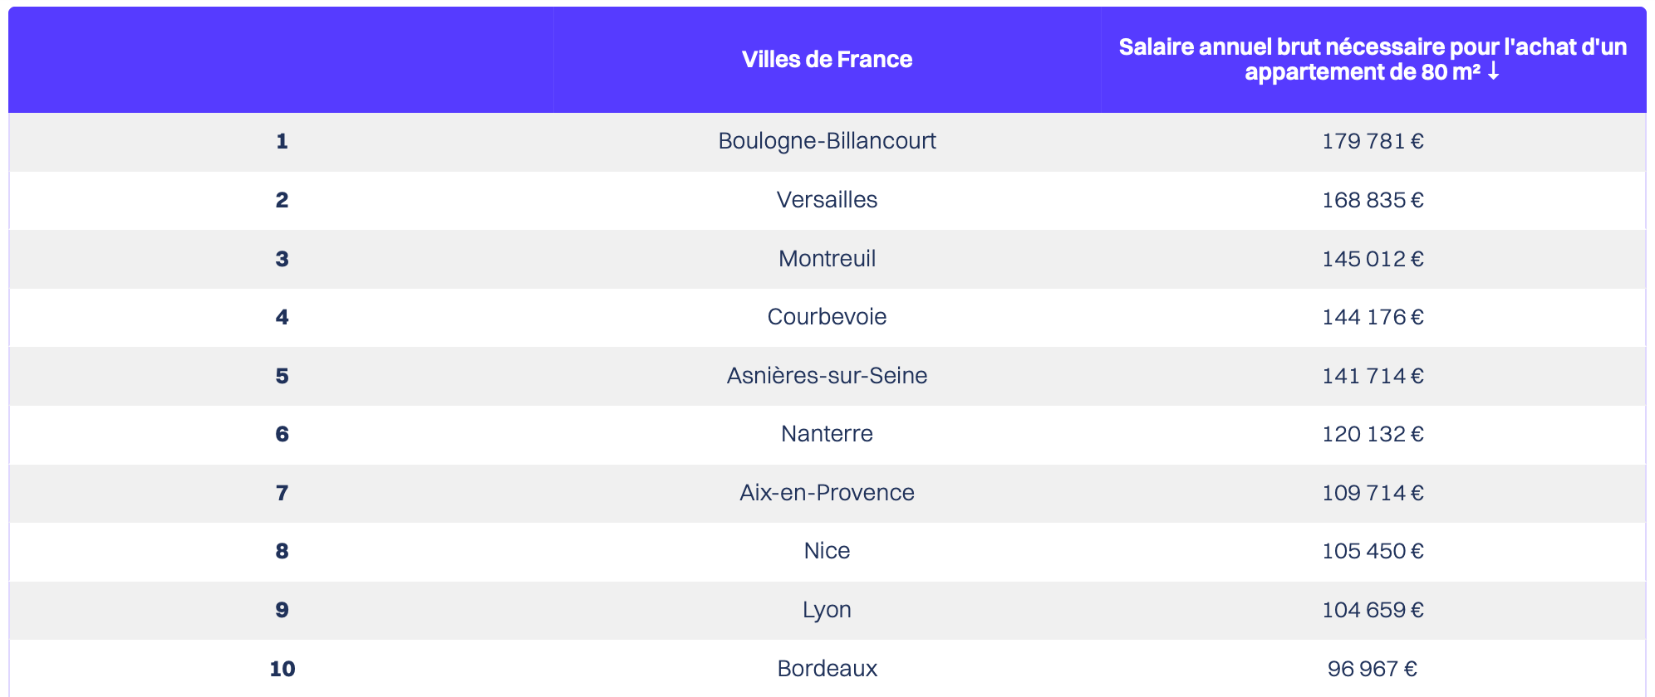Select rank number 1 cell
Screen dimensions: 1655x697
coord(282,141)
